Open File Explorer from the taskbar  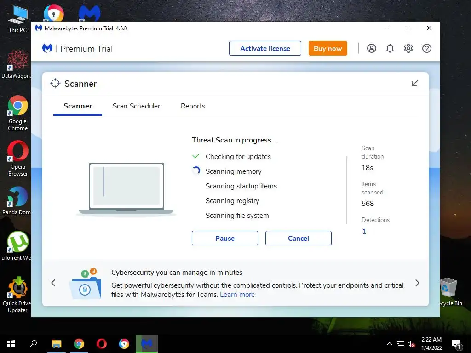tap(56, 344)
